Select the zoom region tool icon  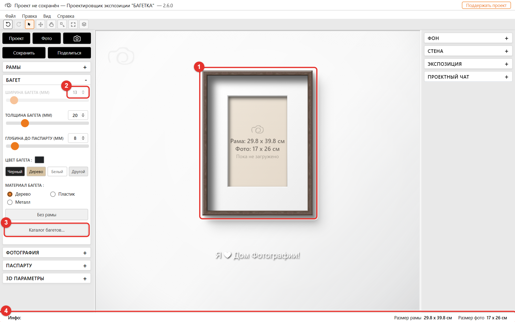(62, 24)
